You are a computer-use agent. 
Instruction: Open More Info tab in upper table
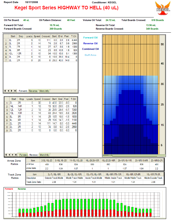coord(44,91)
